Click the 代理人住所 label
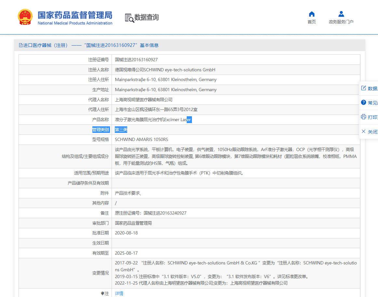The image size is (378, 297). tap(98, 109)
